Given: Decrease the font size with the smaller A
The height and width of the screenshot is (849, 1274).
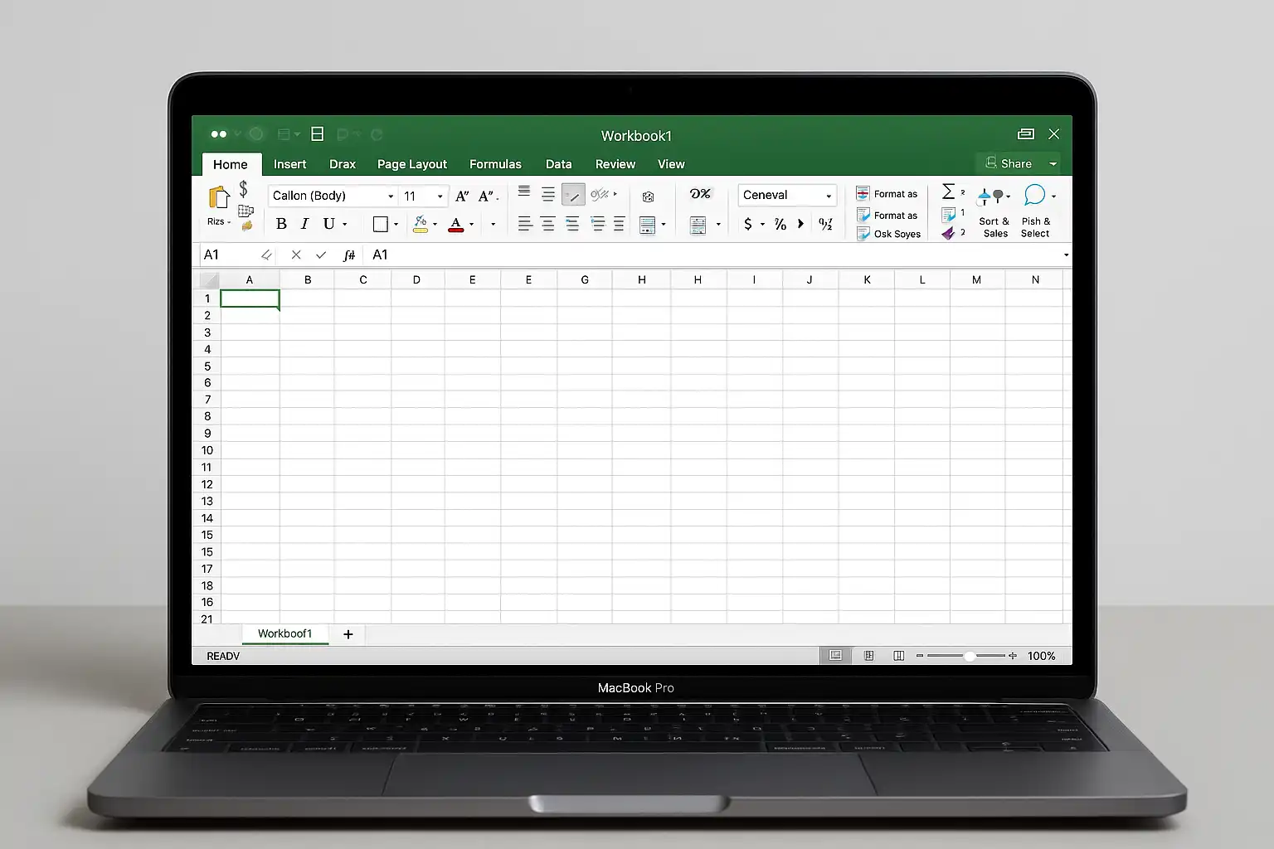Looking at the screenshot, I should [x=486, y=196].
